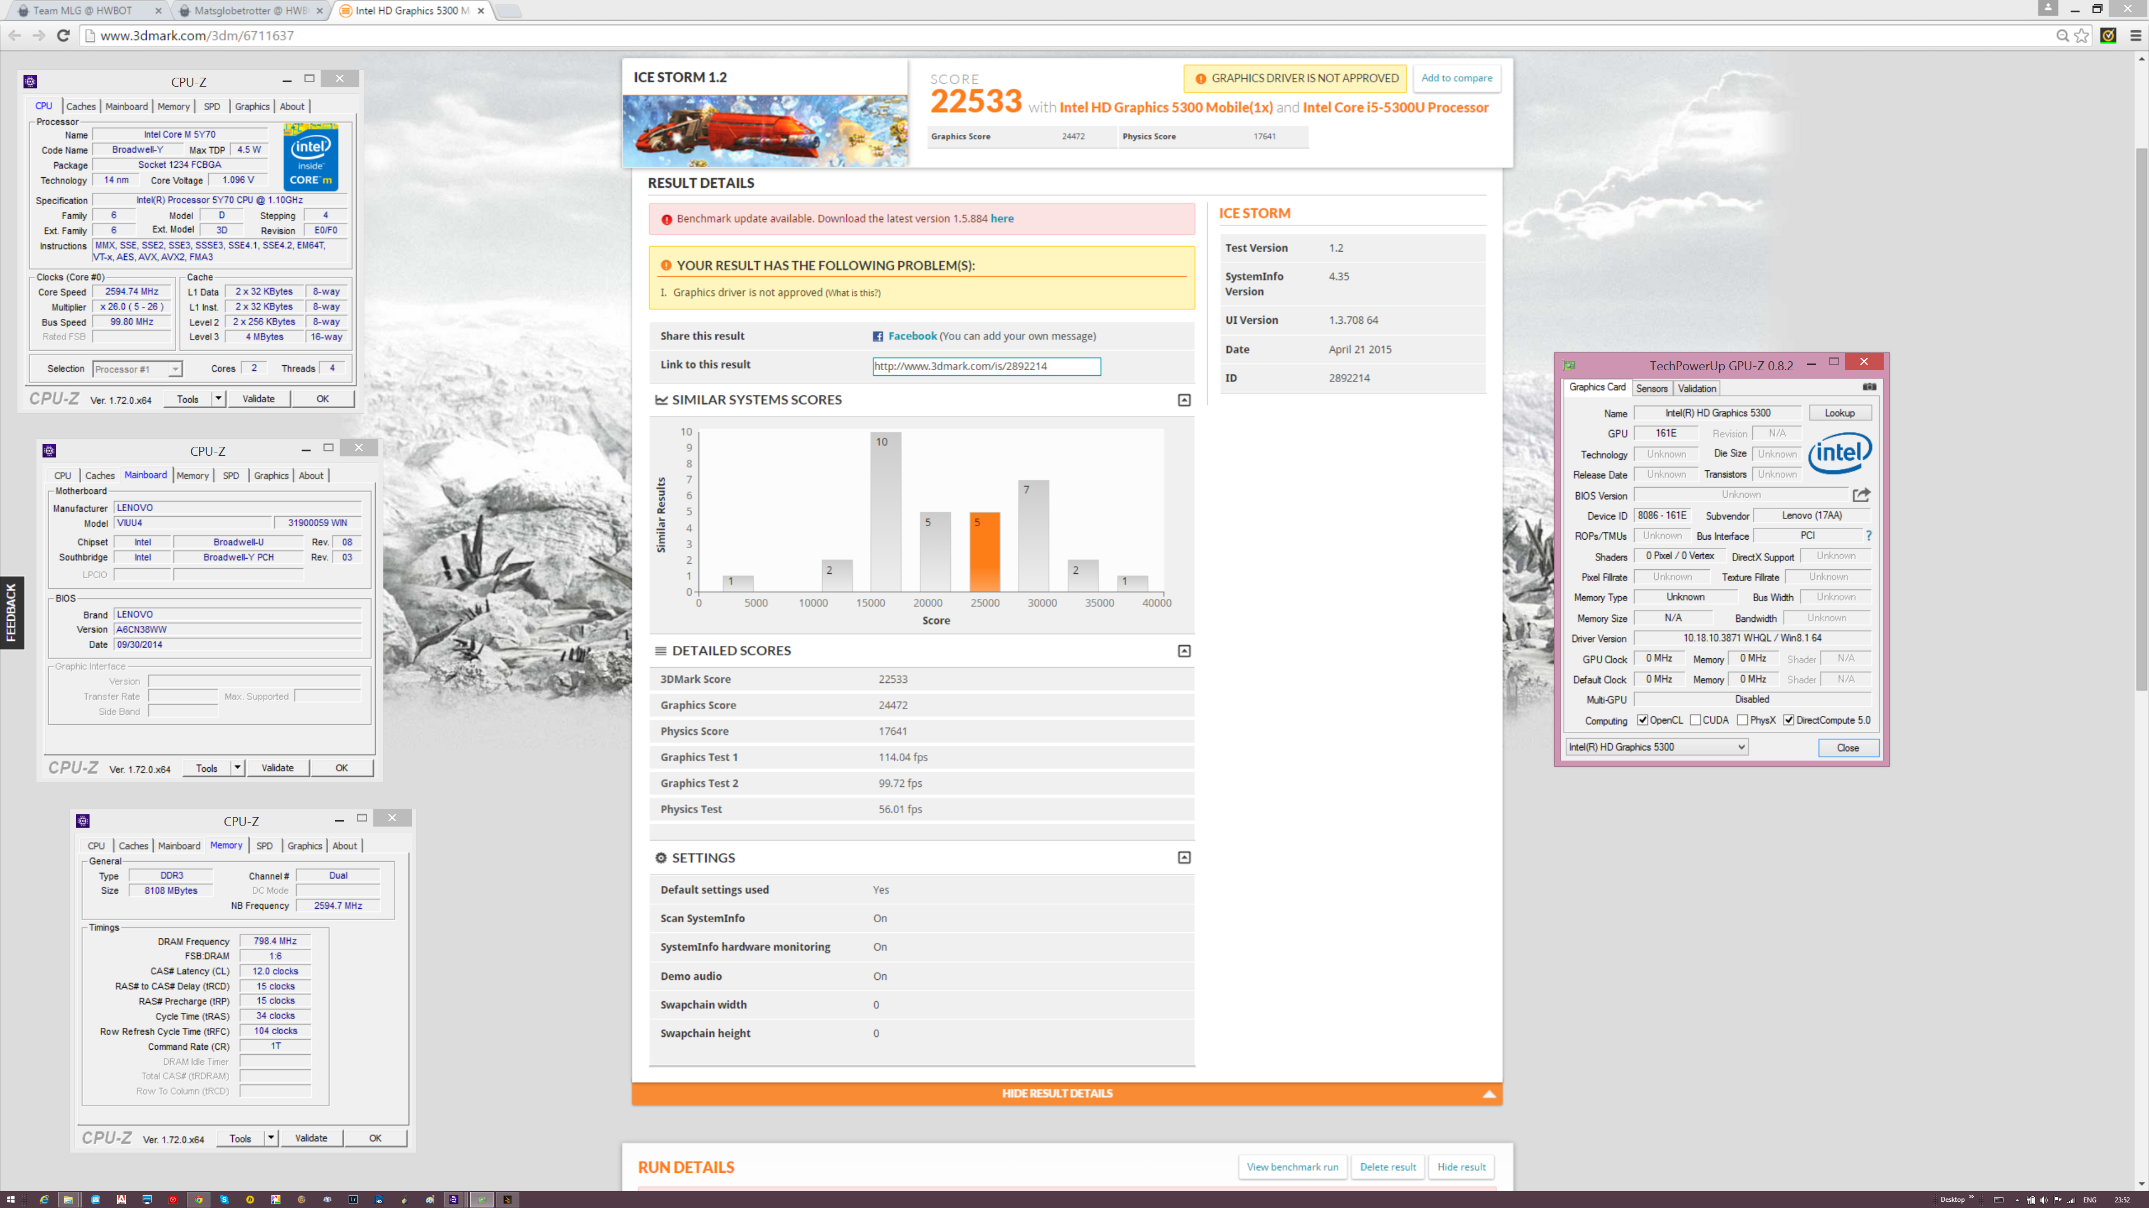This screenshot has width=2149, height=1208.
Task: Follow the 'here' benchmark update link
Action: [1002, 219]
